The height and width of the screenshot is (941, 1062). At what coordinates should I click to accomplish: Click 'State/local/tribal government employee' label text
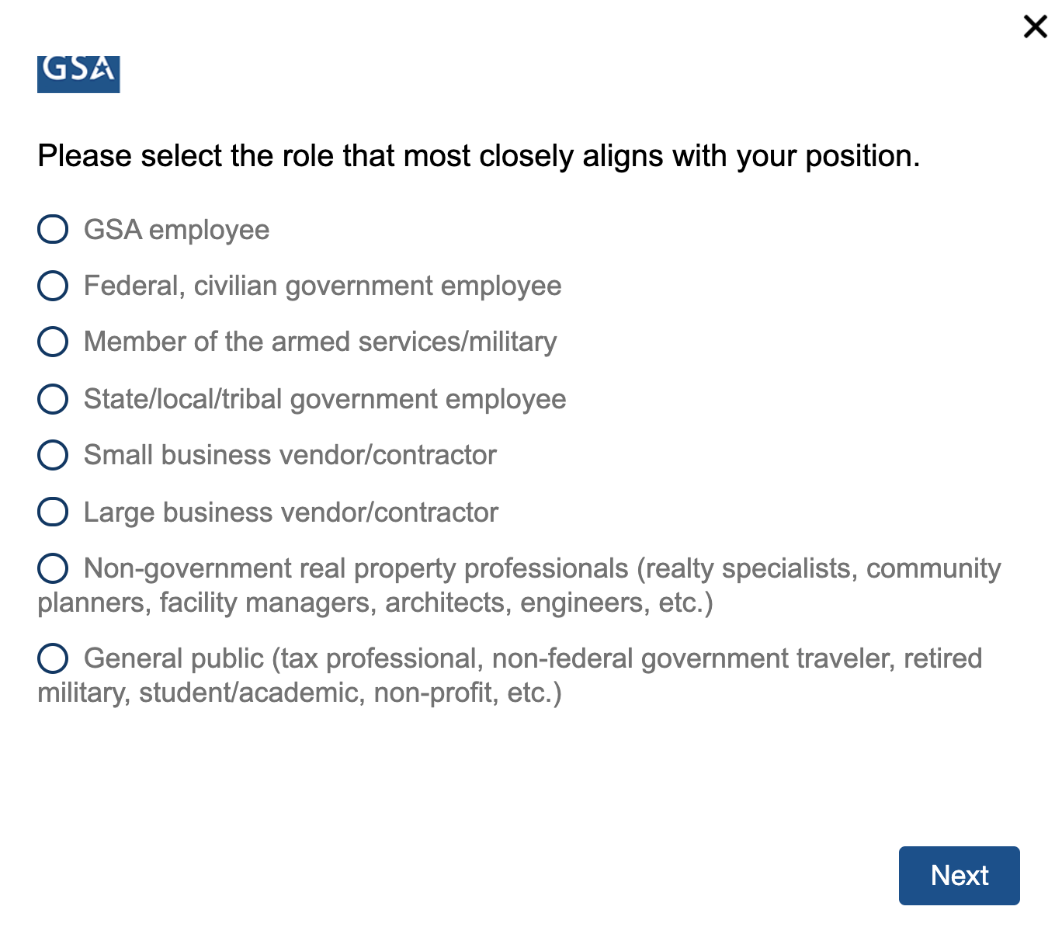[x=324, y=399]
